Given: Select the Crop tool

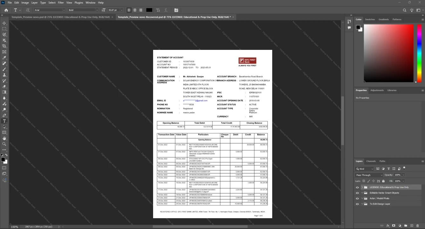Looking at the screenshot, I should (4, 46).
